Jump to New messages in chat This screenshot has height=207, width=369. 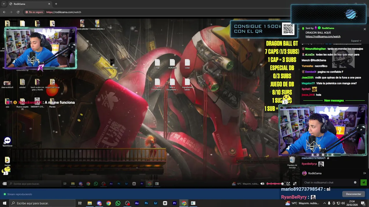point(334,100)
